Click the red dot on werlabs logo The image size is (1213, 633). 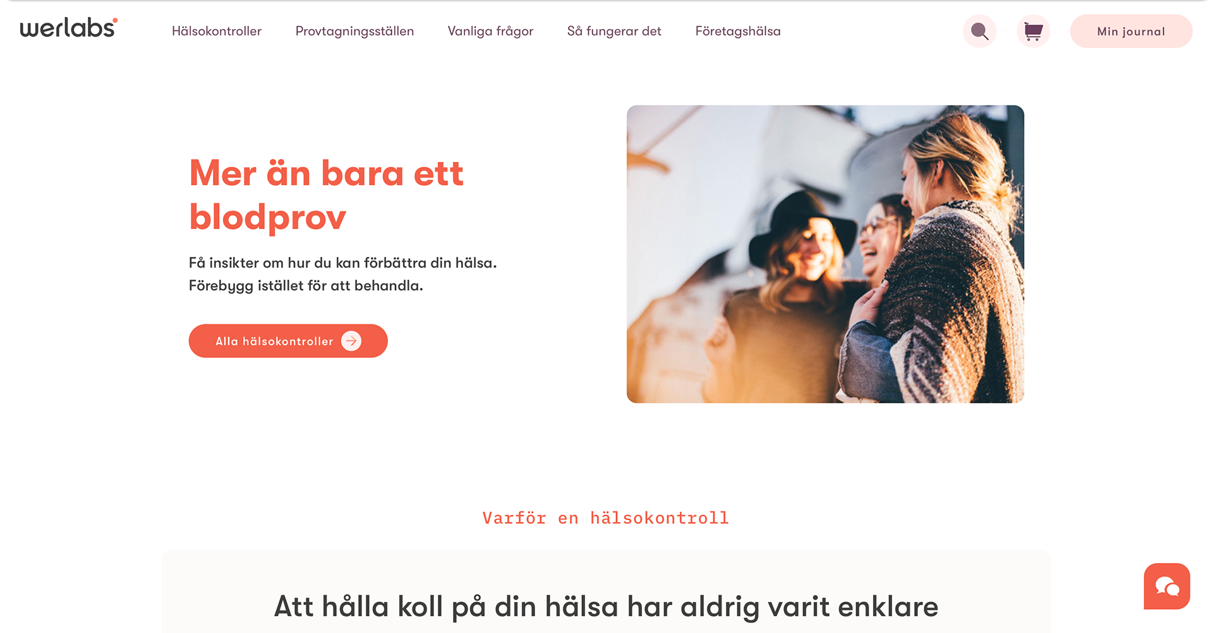pyautogui.click(x=115, y=20)
